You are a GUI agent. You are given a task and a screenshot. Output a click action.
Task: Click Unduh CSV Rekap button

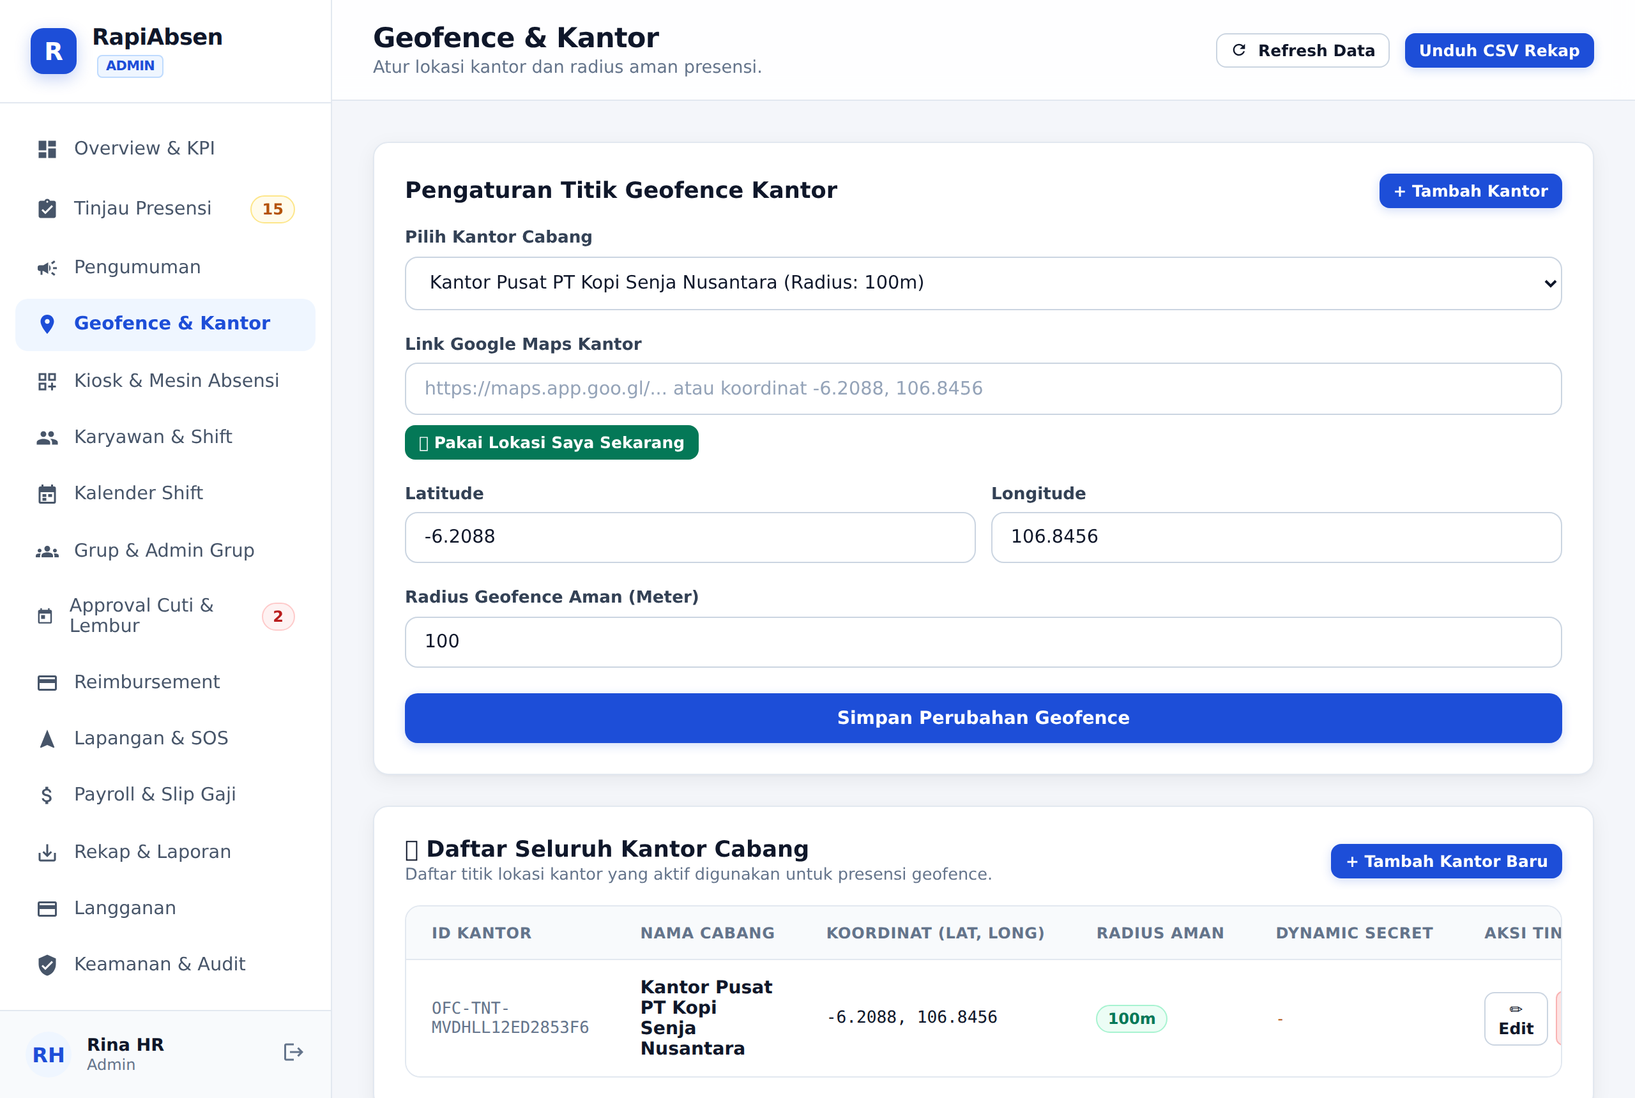pyautogui.click(x=1498, y=50)
